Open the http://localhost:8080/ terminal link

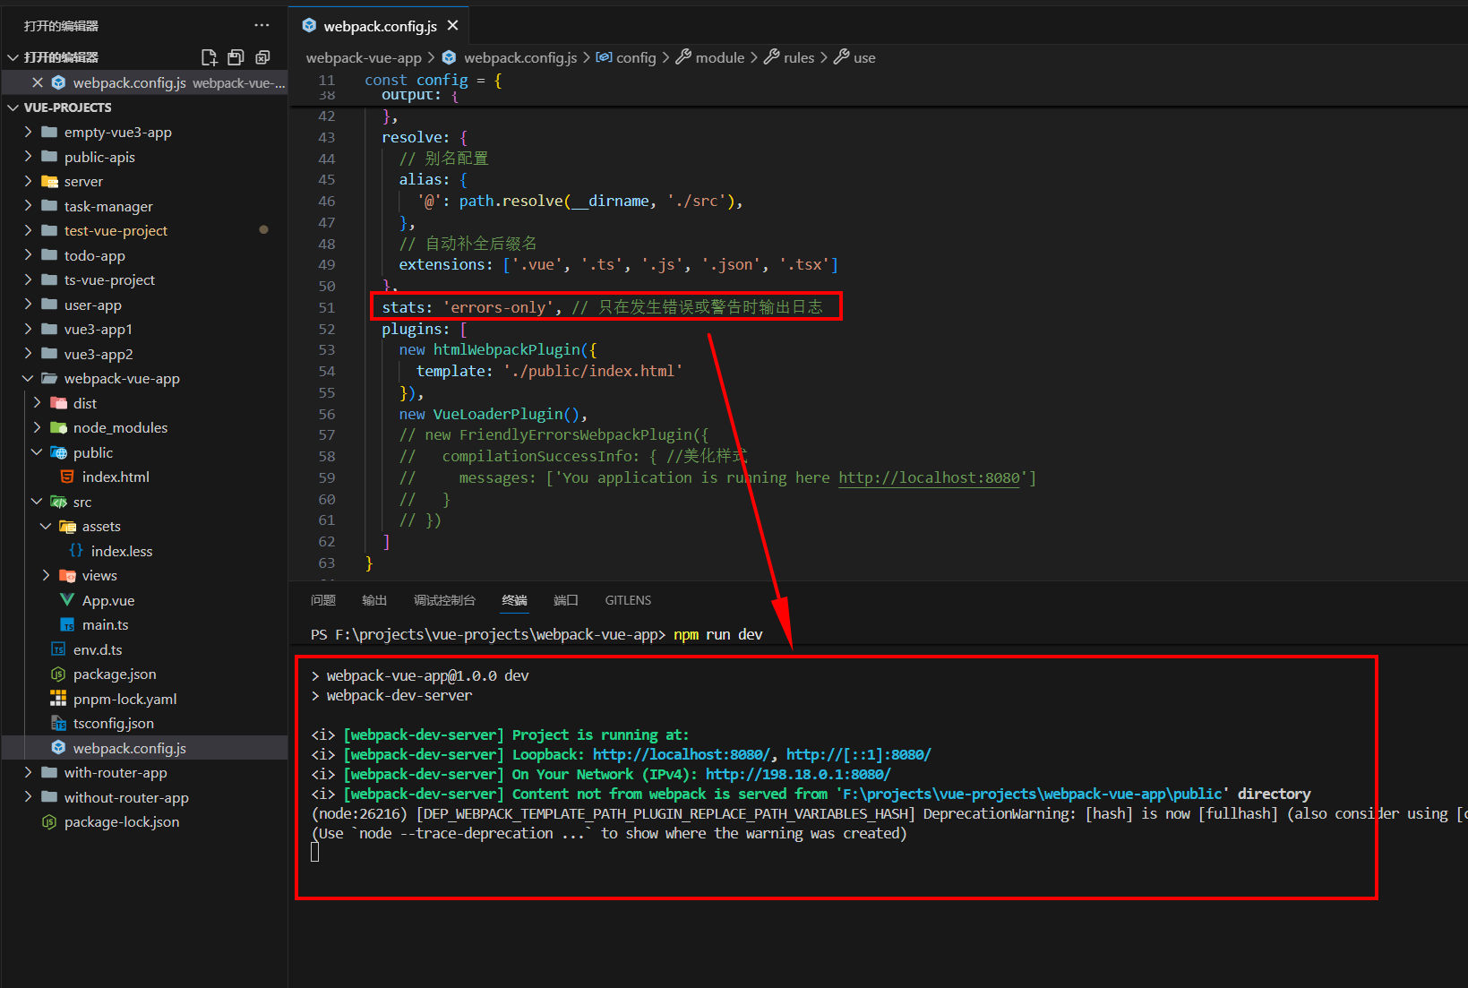point(681,754)
